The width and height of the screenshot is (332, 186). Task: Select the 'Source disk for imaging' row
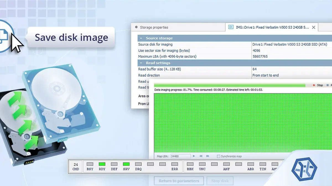coord(235,44)
